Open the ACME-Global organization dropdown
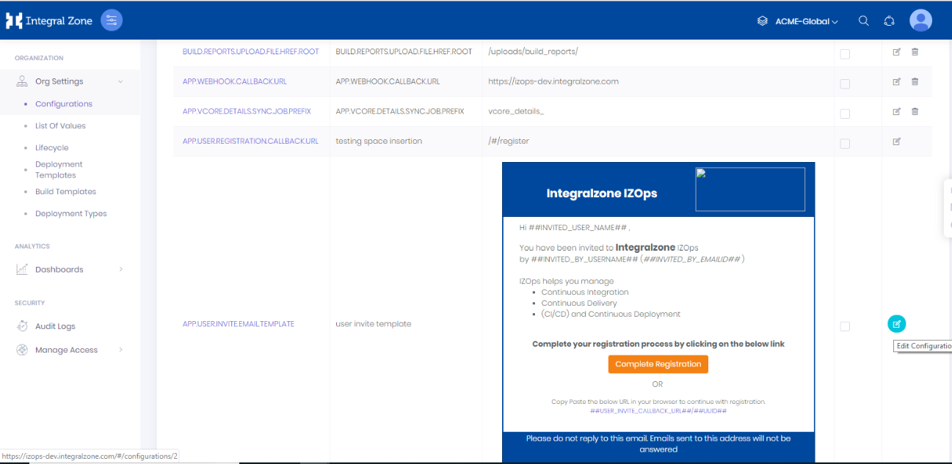 pyautogui.click(x=807, y=21)
